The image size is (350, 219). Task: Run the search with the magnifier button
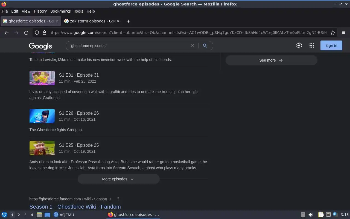205,46
